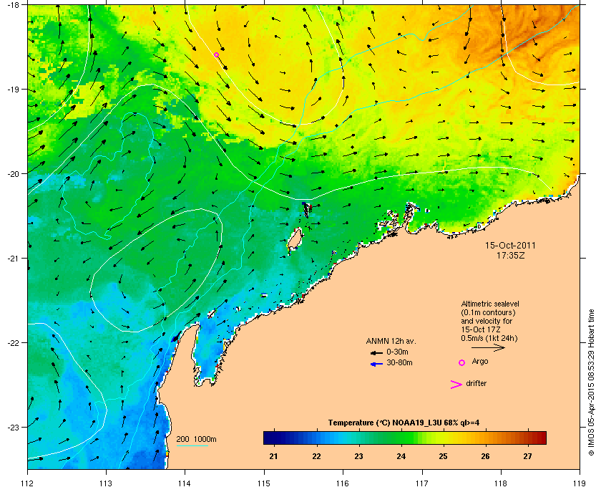This screenshot has width=601, height=487.
Task: Click the 0.5m/s velocity scale arrow
Action: pyautogui.click(x=488, y=348)
